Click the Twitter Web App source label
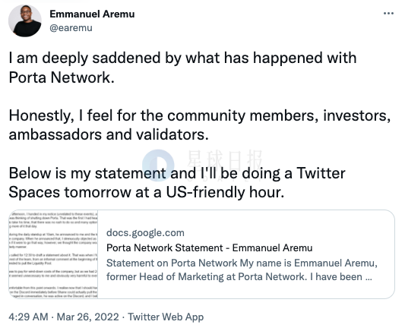The image size is (405, 331). point(166,317)
